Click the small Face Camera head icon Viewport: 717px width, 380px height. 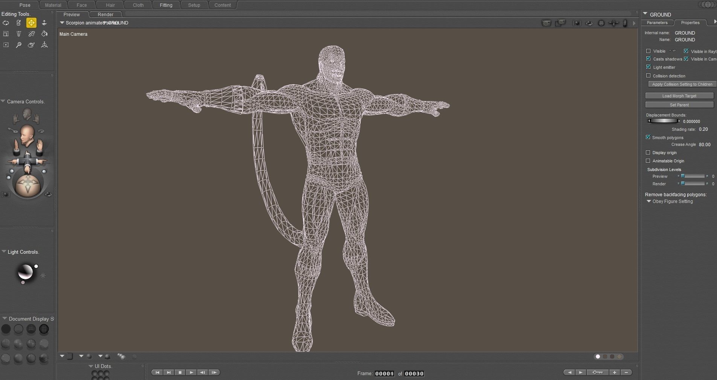pos(27,114)
